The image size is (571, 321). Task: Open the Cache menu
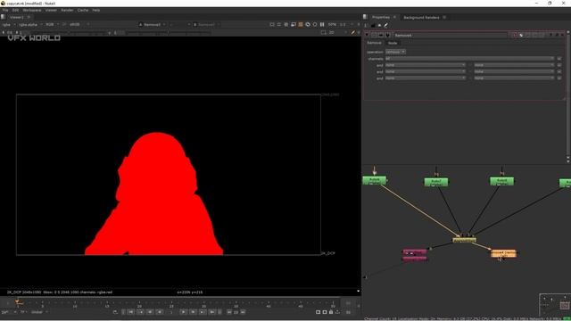click(83, 10)
